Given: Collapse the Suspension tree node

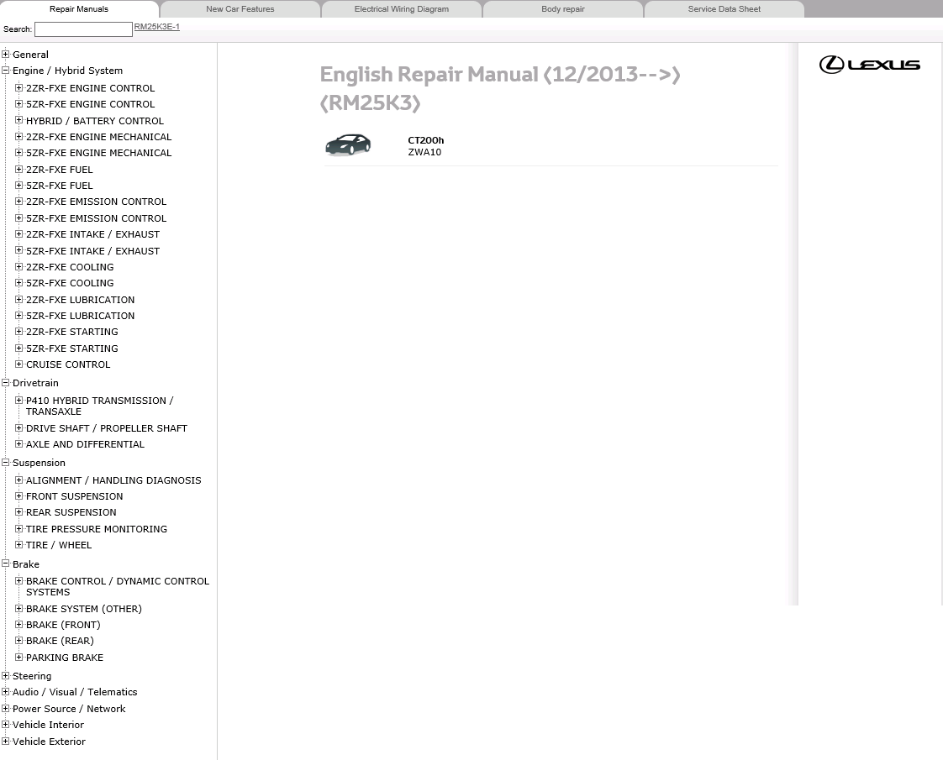Looking at the screenshot, I should click(x=5, y=463).
